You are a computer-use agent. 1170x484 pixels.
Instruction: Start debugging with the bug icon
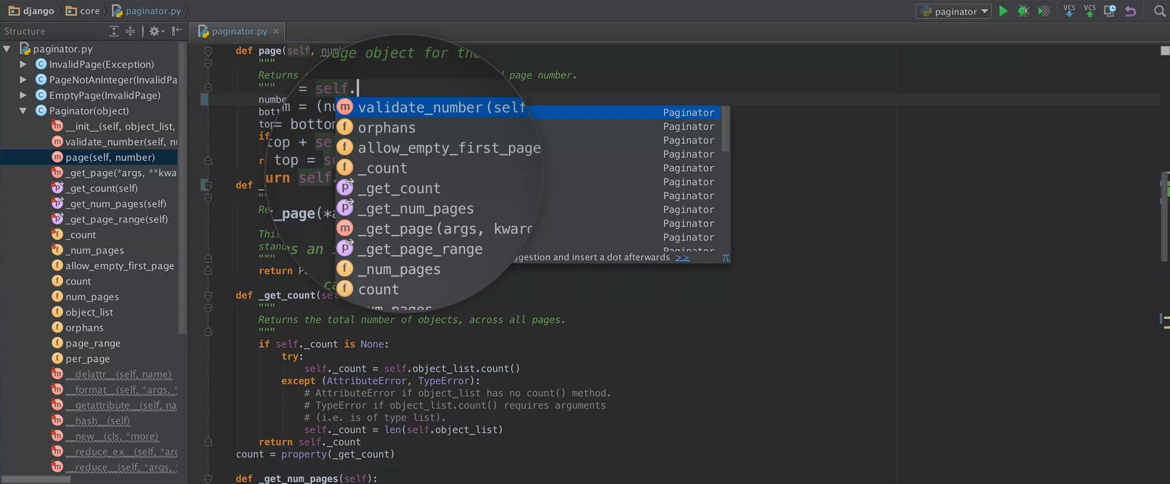tap(1023, 11)
